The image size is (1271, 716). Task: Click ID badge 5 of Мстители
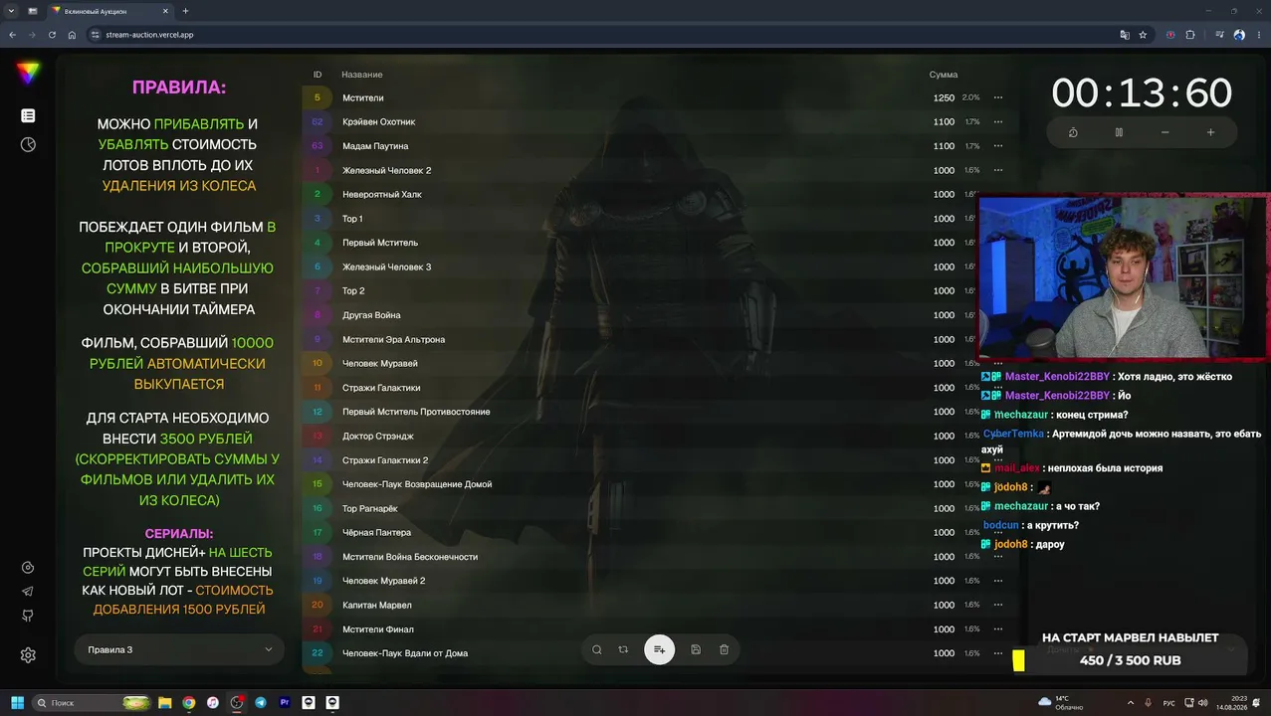point(318,97)
